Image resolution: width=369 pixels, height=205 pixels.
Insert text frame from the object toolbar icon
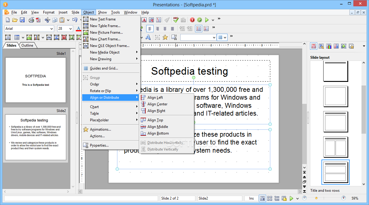(x=8, y=37)
